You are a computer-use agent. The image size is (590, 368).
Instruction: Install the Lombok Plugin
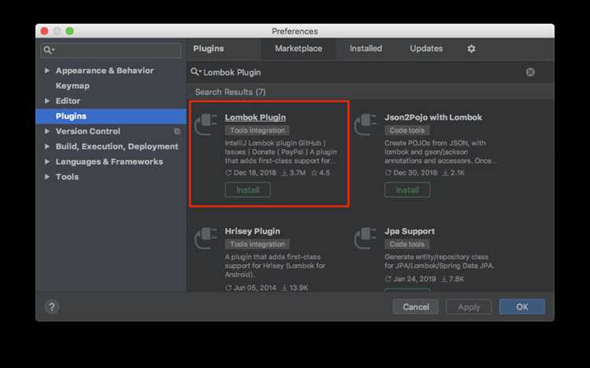click(248, 190)
